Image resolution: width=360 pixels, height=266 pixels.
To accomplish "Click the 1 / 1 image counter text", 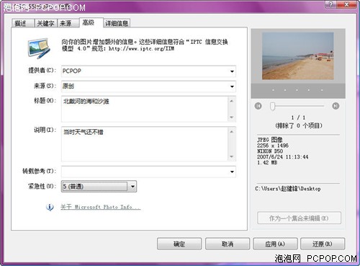I will point(298,118).
